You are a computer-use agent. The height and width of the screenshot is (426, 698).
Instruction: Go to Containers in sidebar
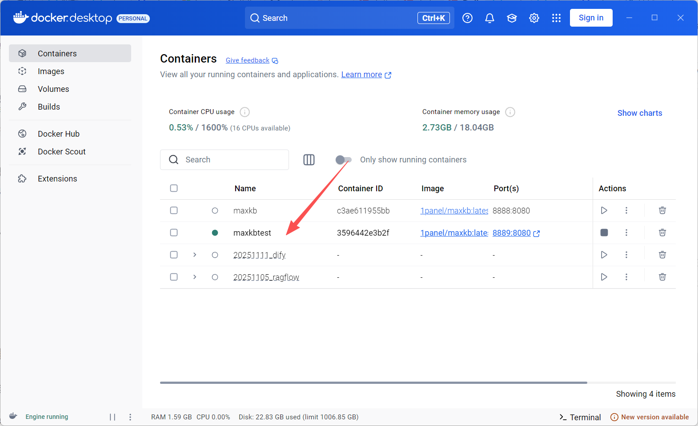coord(70,53)
